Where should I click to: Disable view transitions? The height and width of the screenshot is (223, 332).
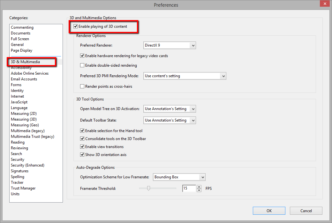pyautogui.click(x=82, y=146)
